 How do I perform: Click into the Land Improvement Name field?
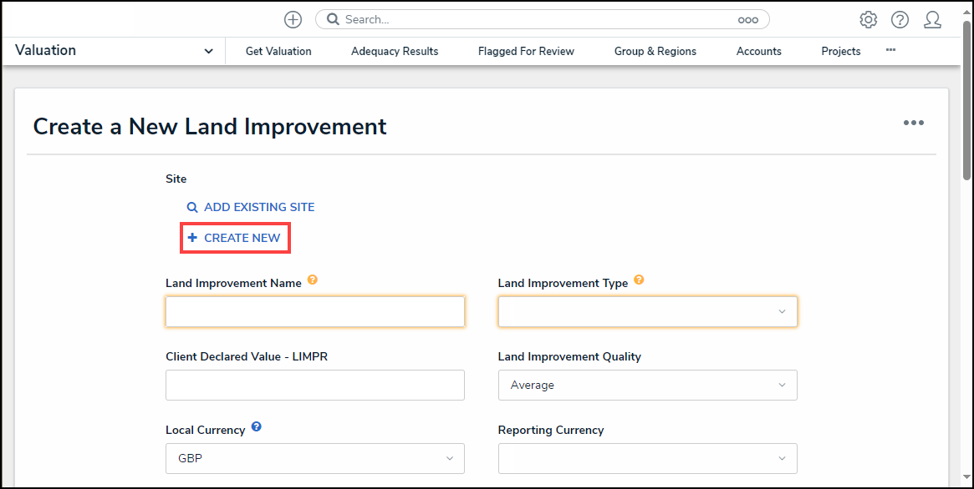tap(315, 311)
